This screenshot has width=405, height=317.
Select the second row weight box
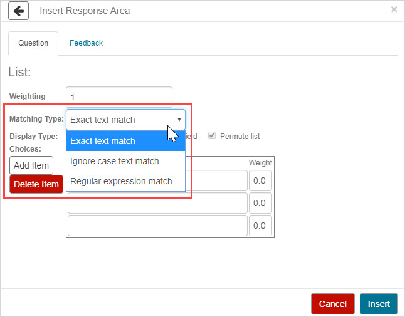[260, 203]
